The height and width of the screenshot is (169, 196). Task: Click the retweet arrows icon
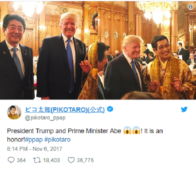click(37, 160)
